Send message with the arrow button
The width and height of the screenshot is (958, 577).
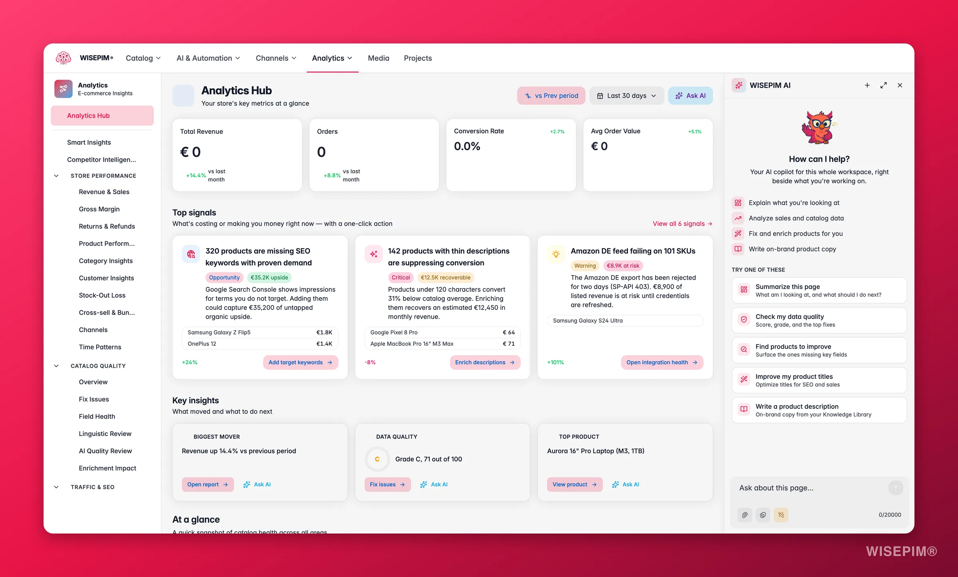click(x=896, y=488)
